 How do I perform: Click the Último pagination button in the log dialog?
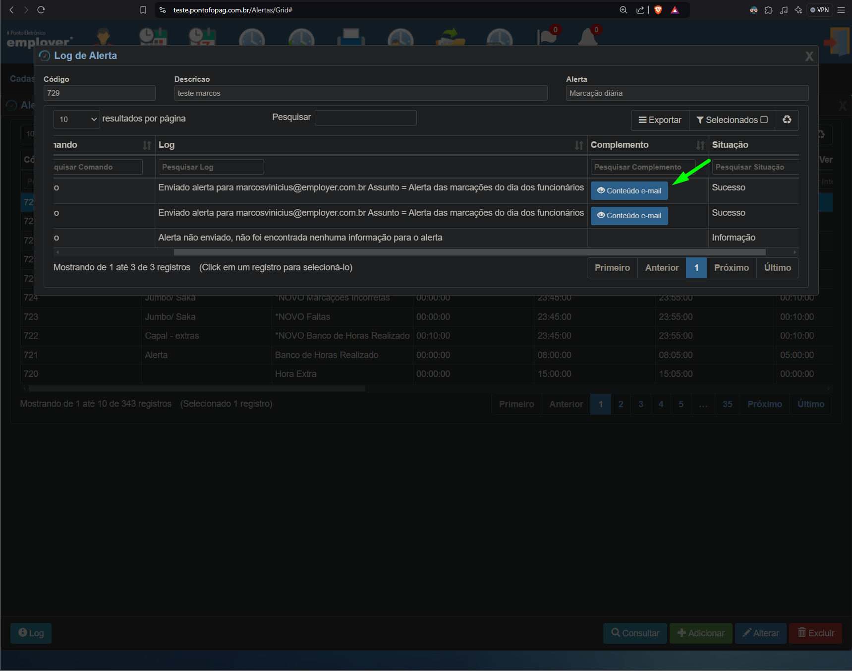(x=777, y=268)
